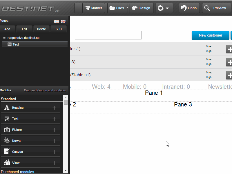The width and height of the screenshot is (232, 174).
Task: Switch language with the UK flag
Action: click(63, 21)
